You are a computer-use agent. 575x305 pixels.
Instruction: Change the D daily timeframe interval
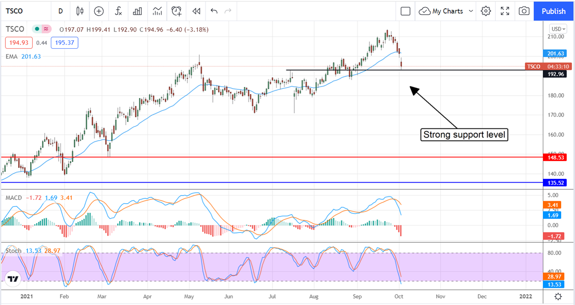click(x=60, y=11)
